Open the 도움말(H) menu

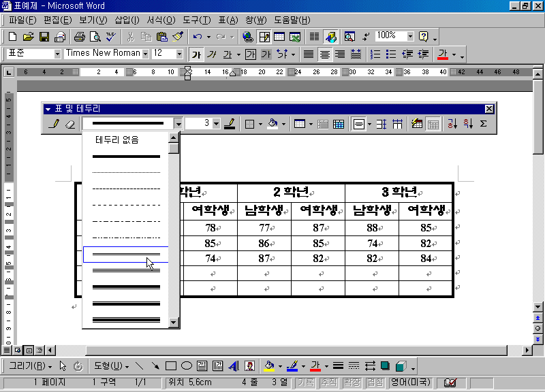292,20
